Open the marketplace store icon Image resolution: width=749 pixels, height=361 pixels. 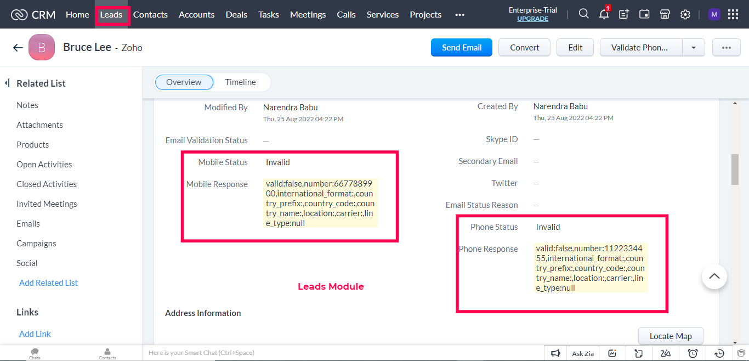coord(665,14)
